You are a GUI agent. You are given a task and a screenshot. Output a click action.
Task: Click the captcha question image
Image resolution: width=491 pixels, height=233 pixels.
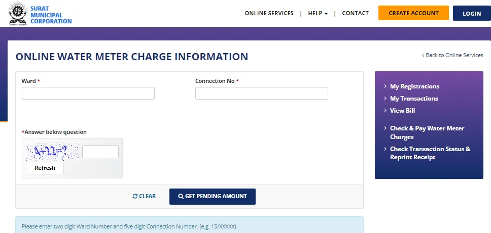pyautogui.click(x=53, y=152)
